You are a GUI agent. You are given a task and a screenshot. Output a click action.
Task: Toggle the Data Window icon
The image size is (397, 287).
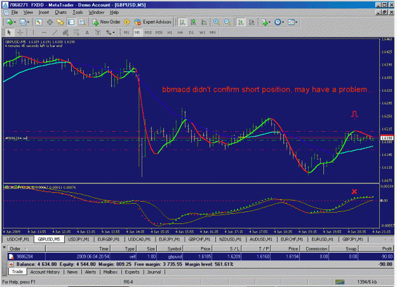[50, 22]
